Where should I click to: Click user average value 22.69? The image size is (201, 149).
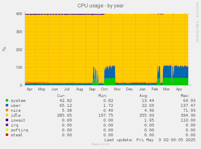point(148,106)
